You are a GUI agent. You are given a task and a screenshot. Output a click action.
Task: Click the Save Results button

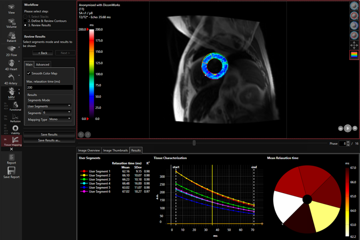click(x=49, y=135)
